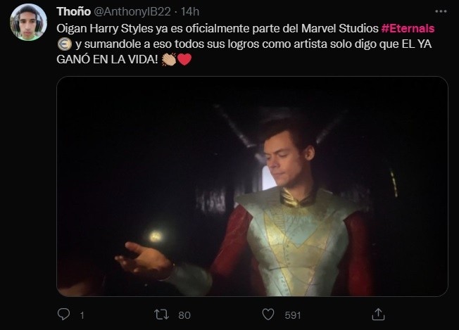The height and width of the screenshot is (330, 459).
Task: Click the display name Thoño
Action: [73, 11]
